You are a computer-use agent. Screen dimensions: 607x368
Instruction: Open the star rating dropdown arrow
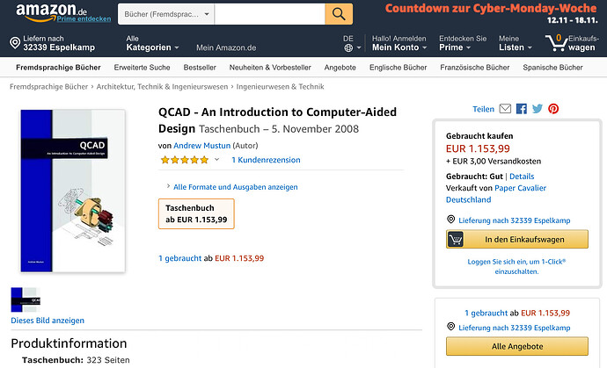pyautogui.click(x=217, y=160)
